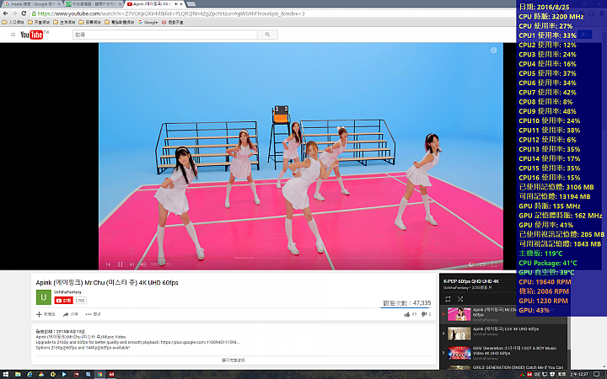
Task: Pause the video with the pause button
Action: click(120, 264)
